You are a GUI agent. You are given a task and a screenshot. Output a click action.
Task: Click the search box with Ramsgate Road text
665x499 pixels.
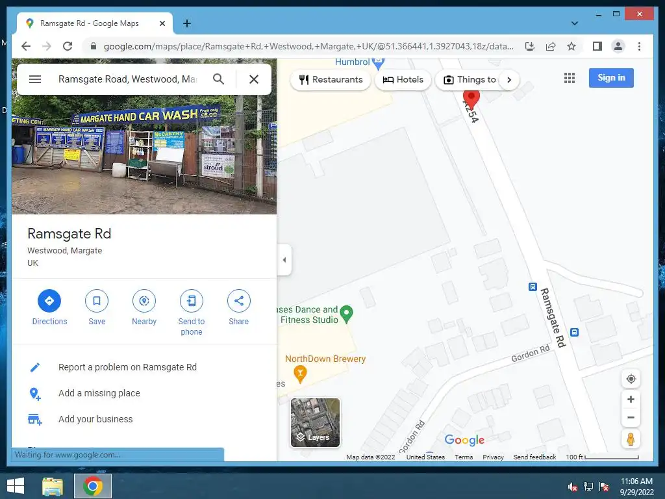coord(128,79)
